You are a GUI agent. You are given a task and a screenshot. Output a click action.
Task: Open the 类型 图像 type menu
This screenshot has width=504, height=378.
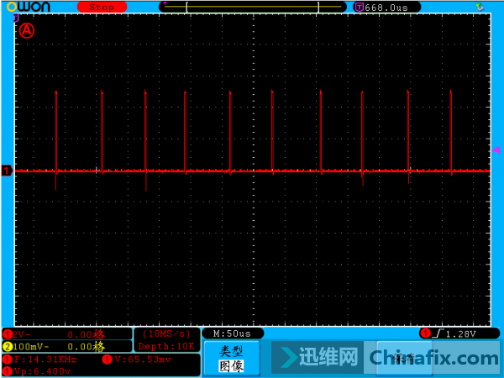coord(232,359)
